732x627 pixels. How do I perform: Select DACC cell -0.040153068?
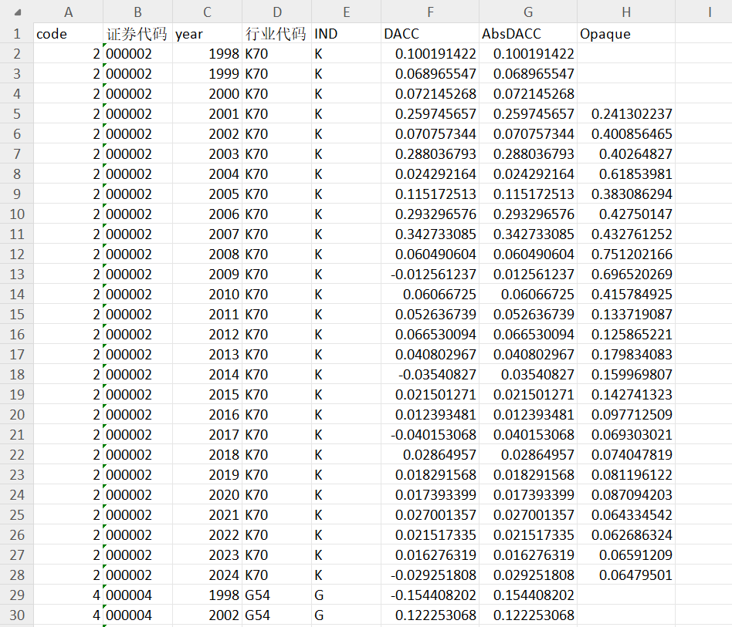pyautogui.click(x=430, y=434)
